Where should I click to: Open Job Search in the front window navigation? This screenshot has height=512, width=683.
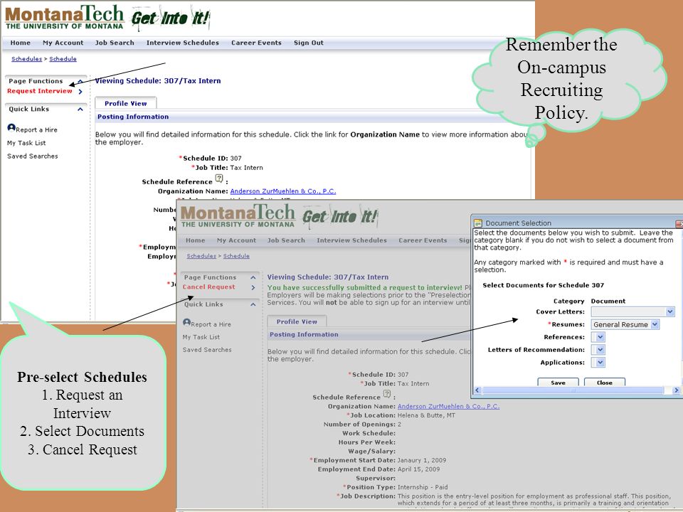tap(286, 240)
